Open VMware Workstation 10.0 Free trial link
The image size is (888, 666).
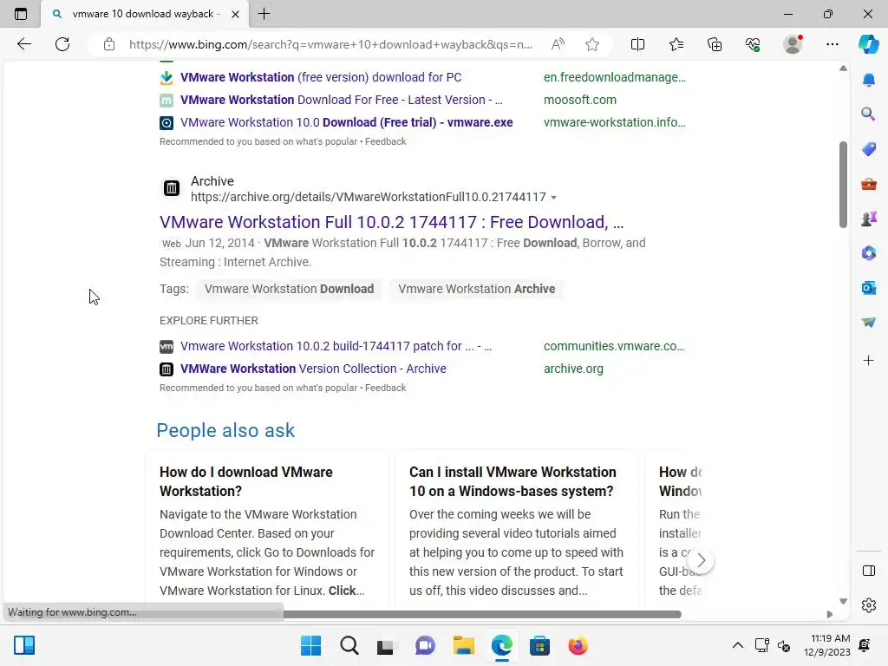pos(347,122)
